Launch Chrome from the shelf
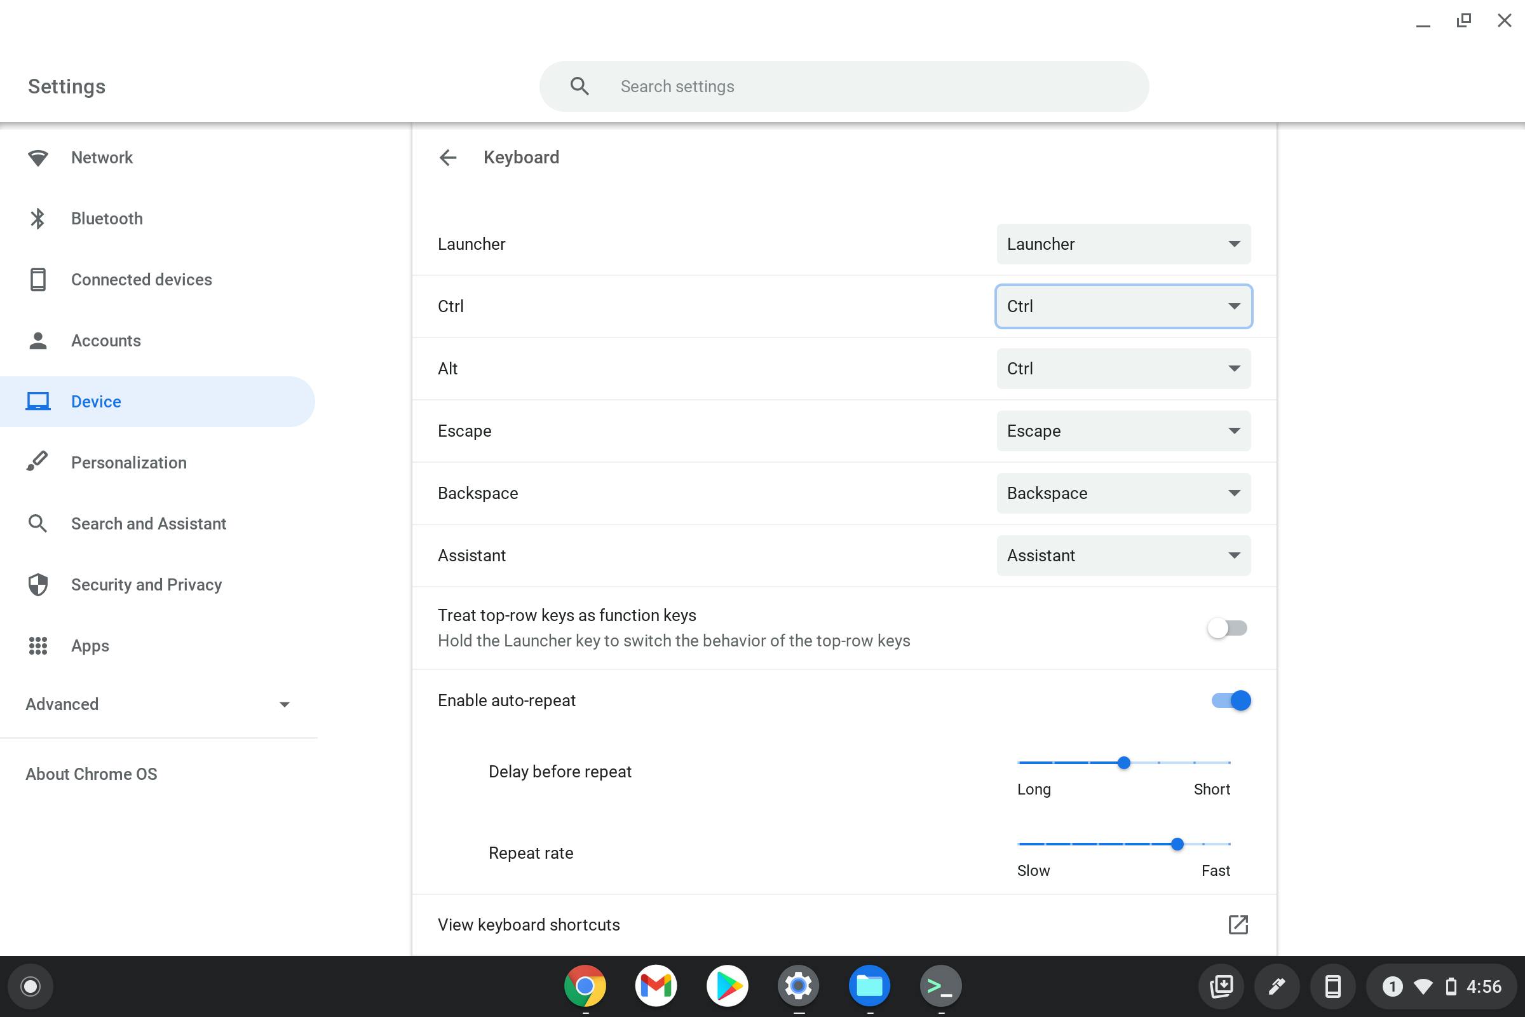The width and height of the screenshot is (1525, 1017). coord(584,985)
